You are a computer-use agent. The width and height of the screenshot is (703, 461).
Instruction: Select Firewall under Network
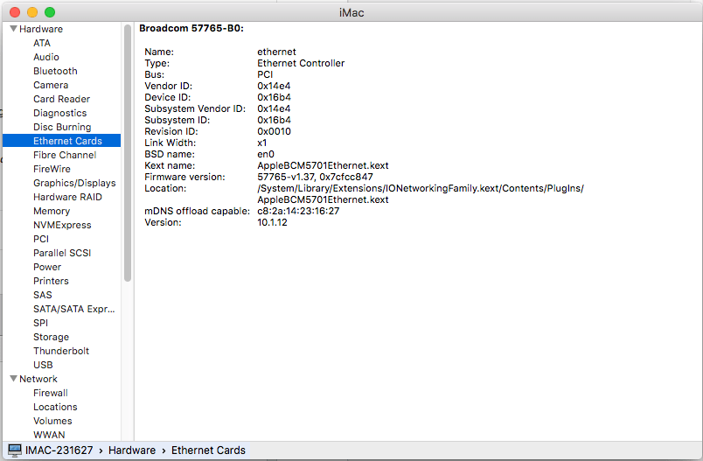[51, 393]
